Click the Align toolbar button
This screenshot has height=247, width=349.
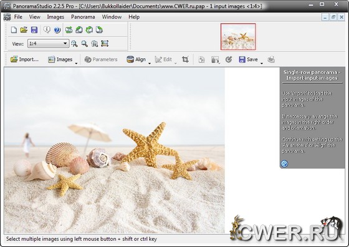coord(136,59)
